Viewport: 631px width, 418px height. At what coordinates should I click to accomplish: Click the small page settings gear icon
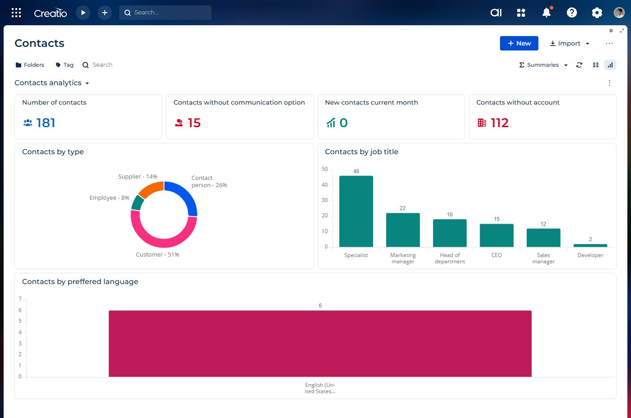click(611, 31)
